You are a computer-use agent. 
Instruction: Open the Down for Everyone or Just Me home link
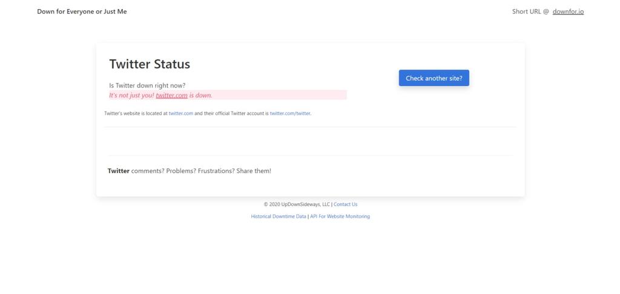click(x=82, y=11)
